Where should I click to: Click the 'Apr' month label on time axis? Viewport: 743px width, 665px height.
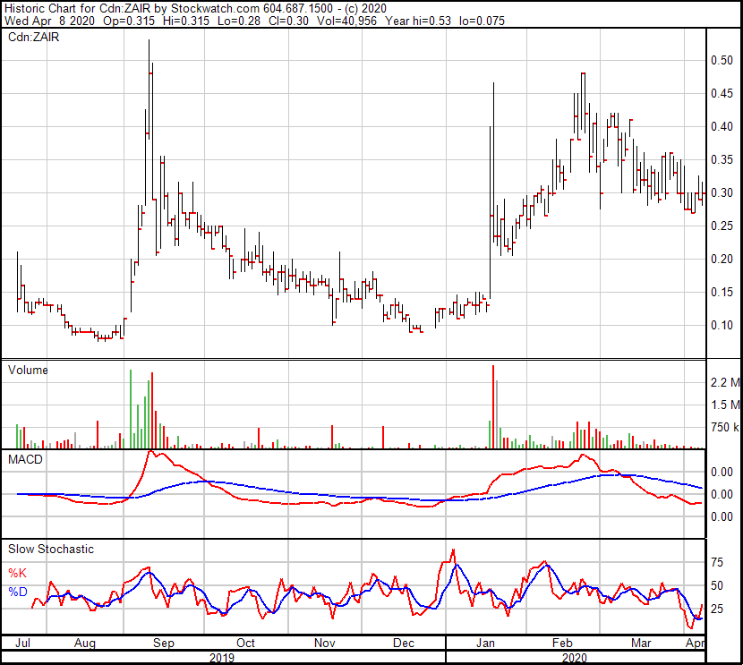pos(696,644)
